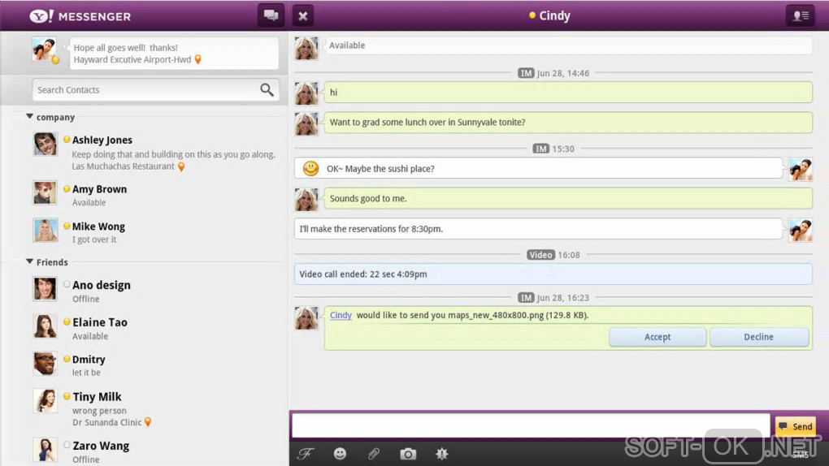Click 'Video call ended: 22 sec' entry
This screenshot has width=829, height=466.
pos(553,274)
